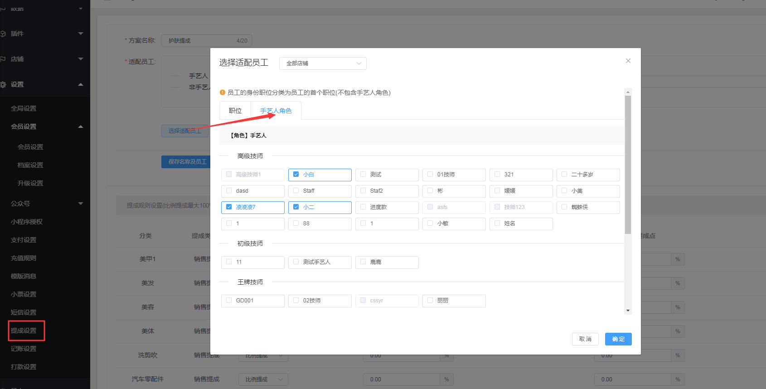Viewport: 766px width, 389px height.
Task: Select the 手艺人角色 tab
Action: [x=276, y=111]
